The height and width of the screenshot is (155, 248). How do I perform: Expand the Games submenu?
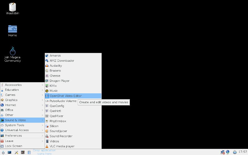[22, 95]
